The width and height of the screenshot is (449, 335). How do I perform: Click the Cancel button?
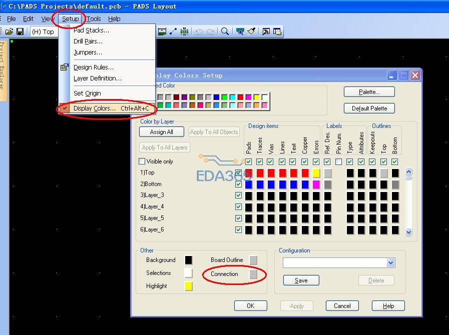pos(342,306)
